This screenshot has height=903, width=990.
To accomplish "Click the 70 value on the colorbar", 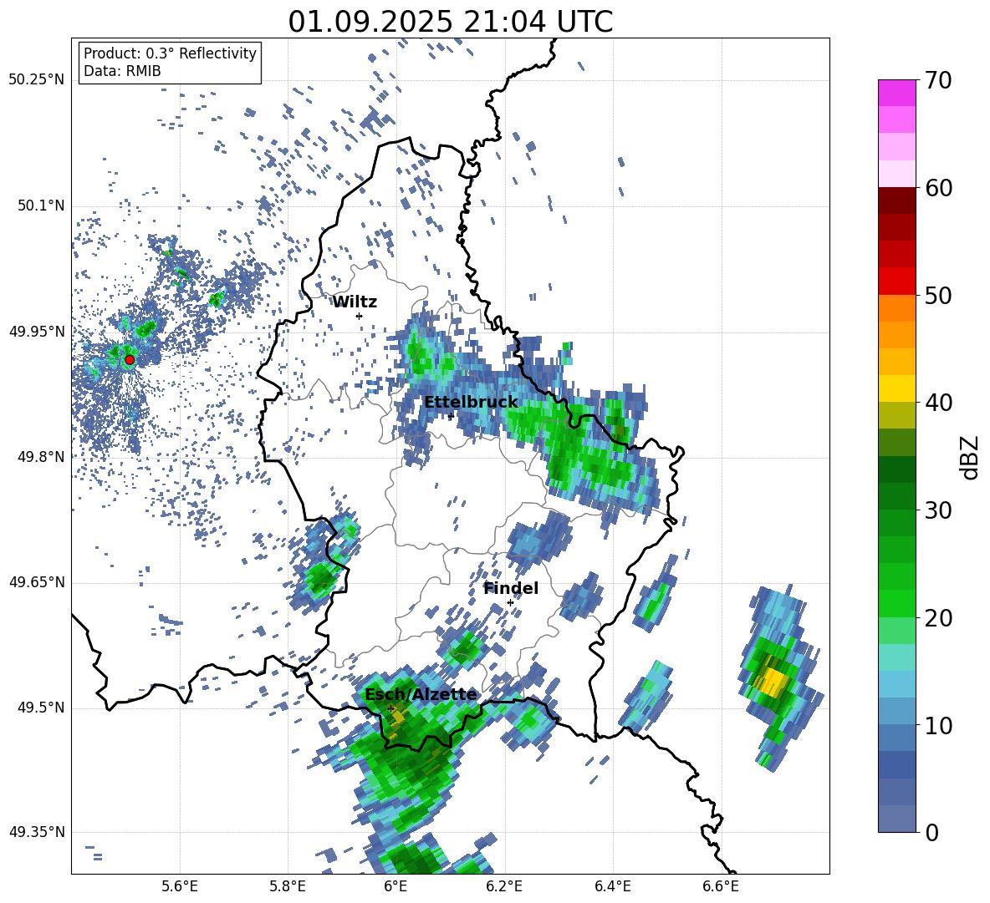I will click(938, 80).
